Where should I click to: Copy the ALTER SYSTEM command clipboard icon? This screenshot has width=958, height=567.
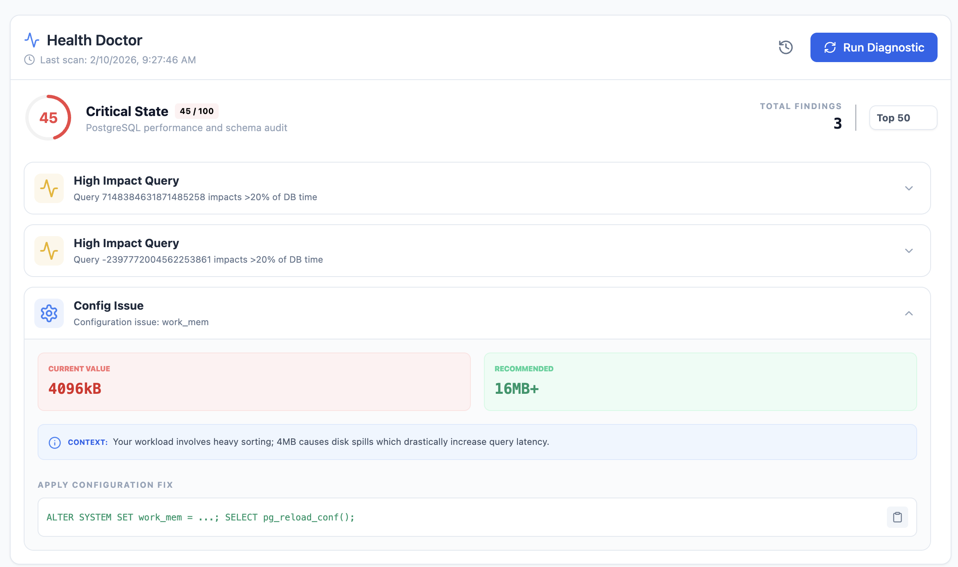[897, 517]
